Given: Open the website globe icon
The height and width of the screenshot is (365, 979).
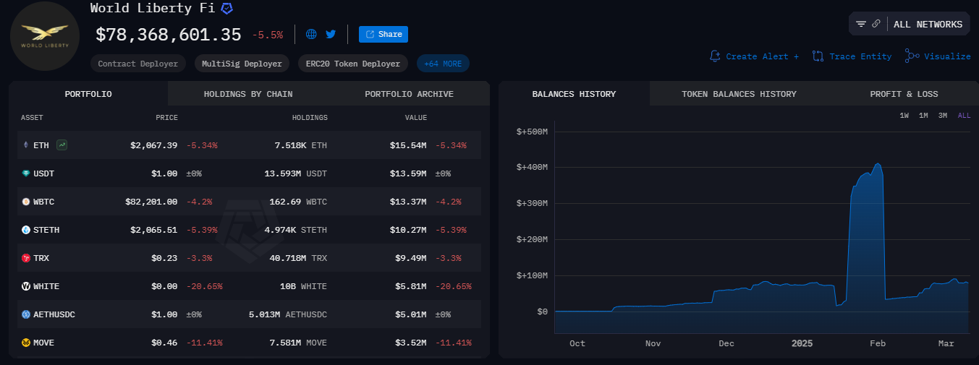Looking at the screenshot, I should (x=312, y=34).
